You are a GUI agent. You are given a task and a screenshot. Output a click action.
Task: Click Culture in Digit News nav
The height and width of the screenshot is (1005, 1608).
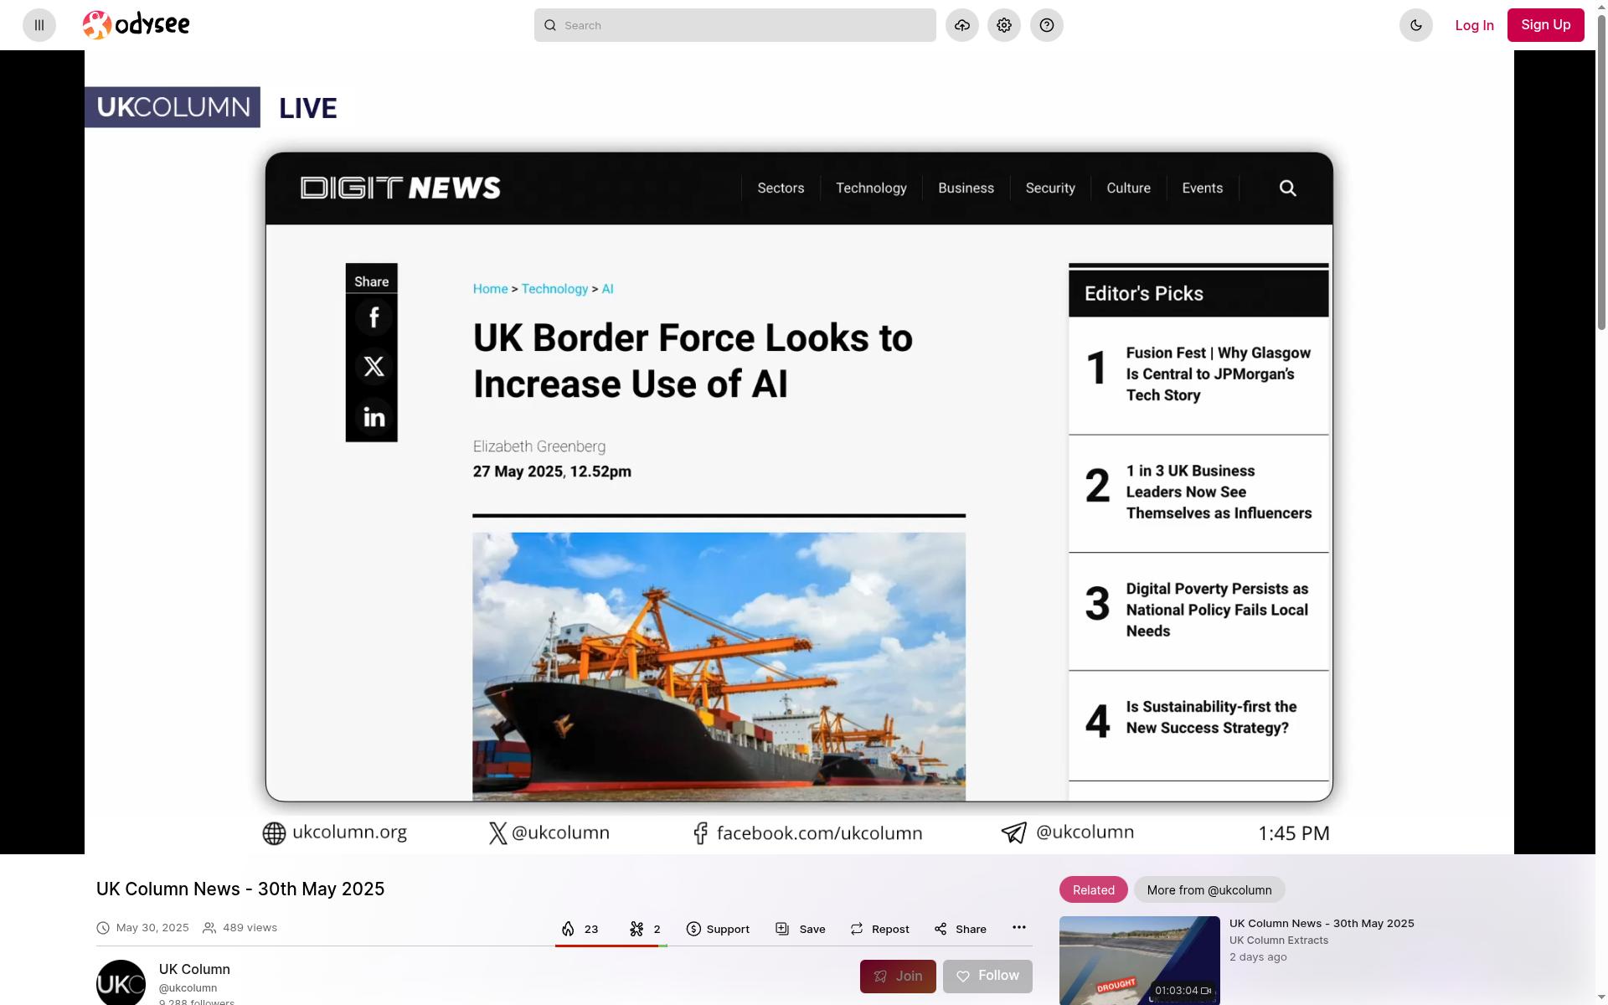(1128, 188)
